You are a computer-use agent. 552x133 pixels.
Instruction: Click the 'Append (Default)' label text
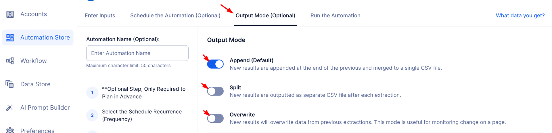pos(252,60)
